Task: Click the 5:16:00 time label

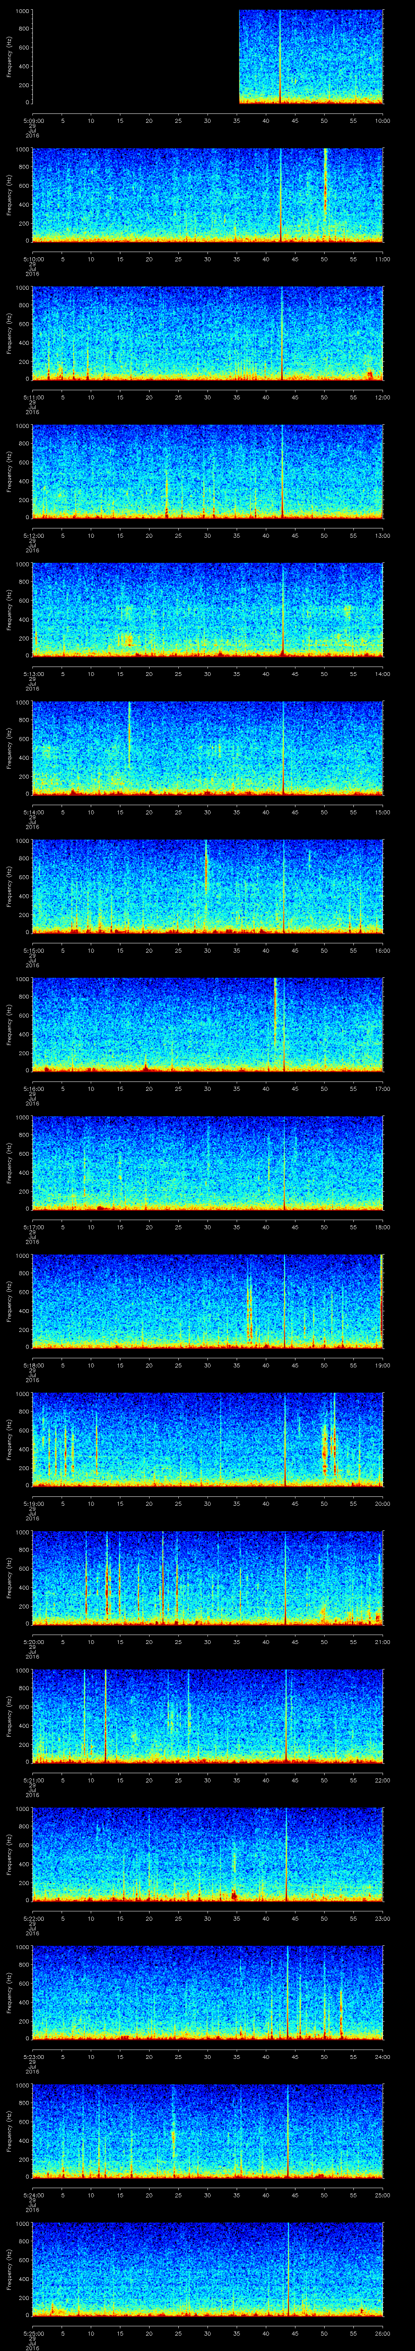Action: pos(33,1089)
